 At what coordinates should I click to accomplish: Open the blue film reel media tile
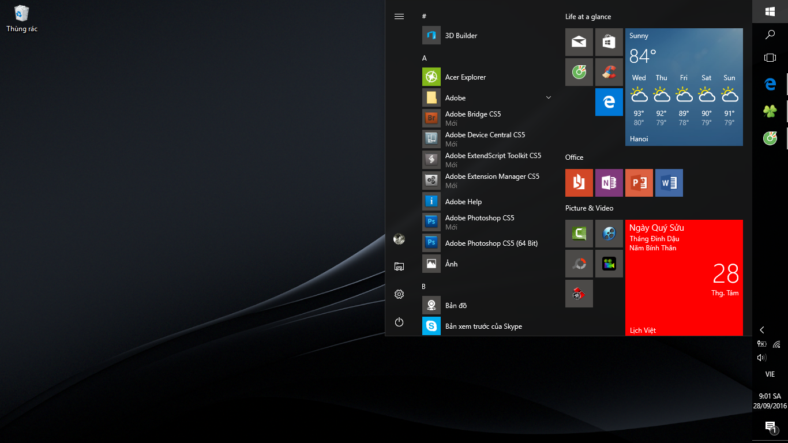tap(609, 234)
